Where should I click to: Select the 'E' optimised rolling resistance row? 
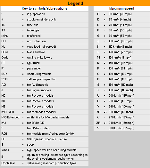(x=45, y=157)
